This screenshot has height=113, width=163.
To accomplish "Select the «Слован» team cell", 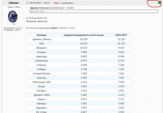I will [42, 52].
